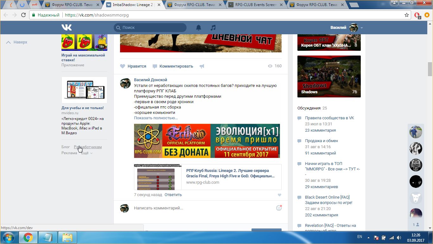433x244 pixels.
Task: Show hidden tray icons arrow
Action: point(368,237)
